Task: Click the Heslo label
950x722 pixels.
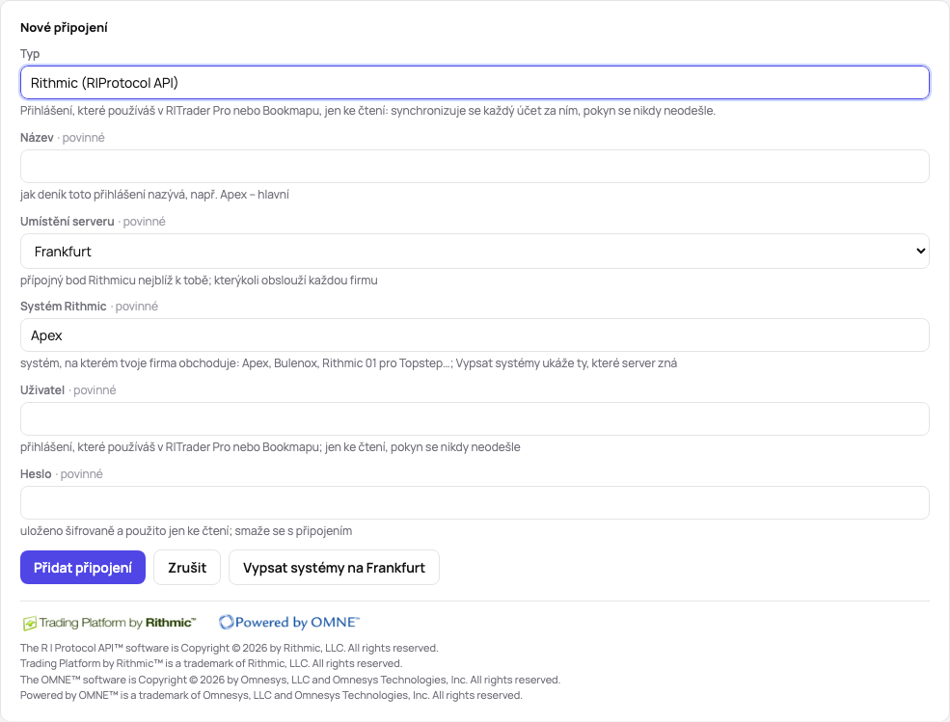Action: coord(36,473)
